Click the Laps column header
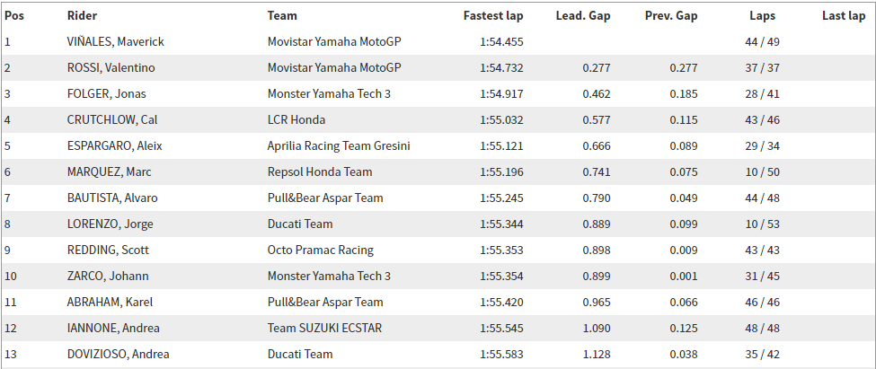This screenshot has width=876, height=369. coord(763,15)
